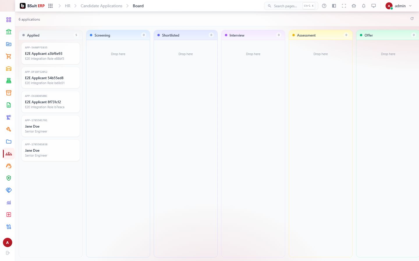Open the robotic arm manufacturing icon
Viewport: 419px width, 261px height.
click(x=9, y=117)
